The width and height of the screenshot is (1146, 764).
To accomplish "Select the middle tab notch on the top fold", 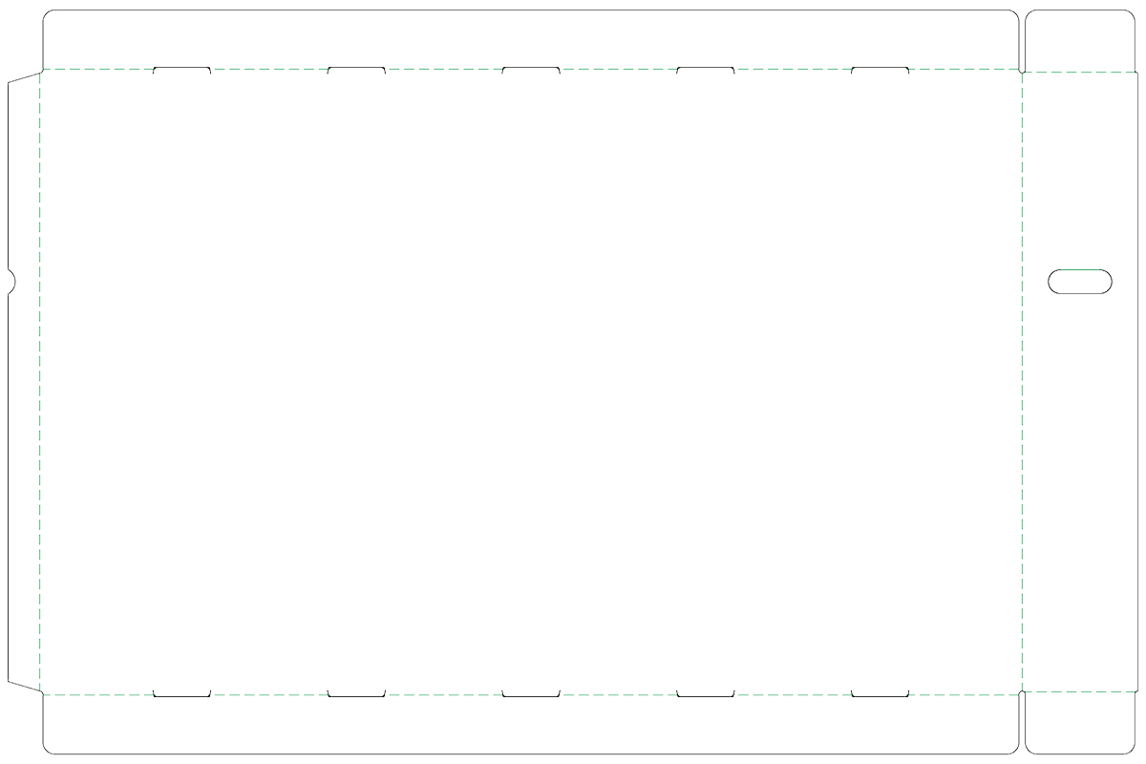I will point(531,70).
